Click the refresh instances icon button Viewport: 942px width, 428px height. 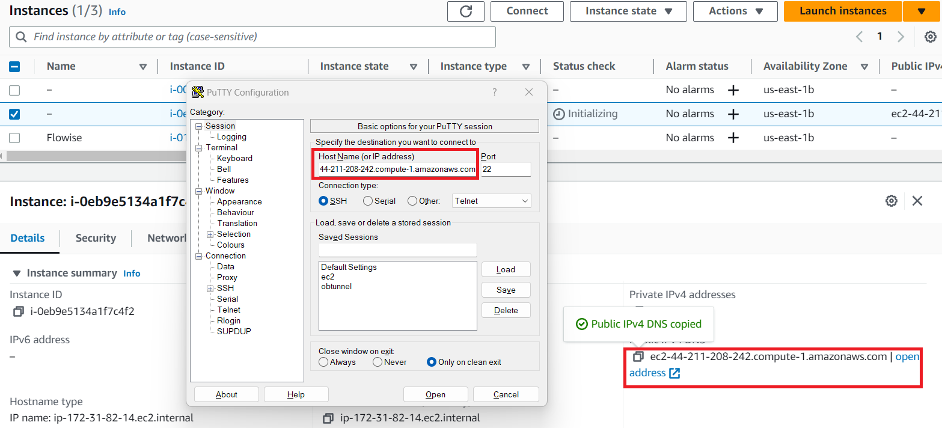466,11
